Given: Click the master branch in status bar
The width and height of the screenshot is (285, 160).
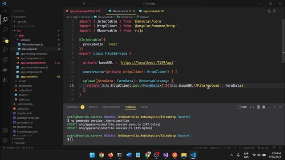Looking at the screenshot, I should [9, 148].
